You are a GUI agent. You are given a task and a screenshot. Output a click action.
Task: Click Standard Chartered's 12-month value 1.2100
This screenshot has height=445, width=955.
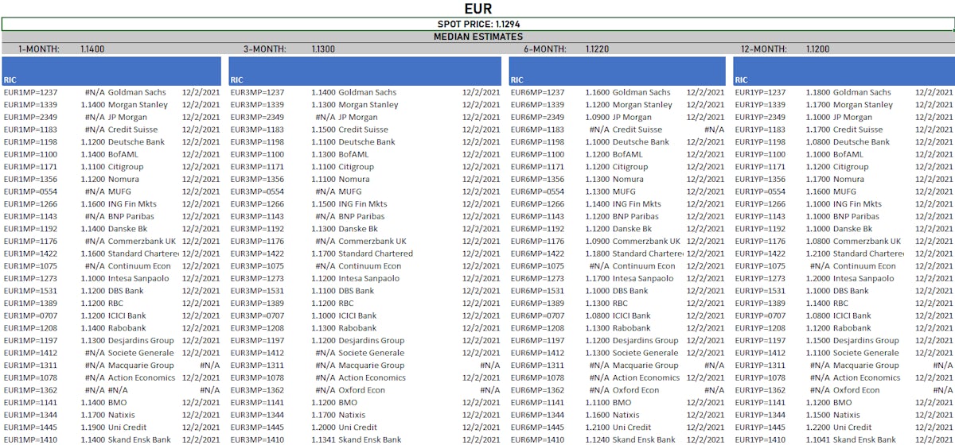point(817,253)
